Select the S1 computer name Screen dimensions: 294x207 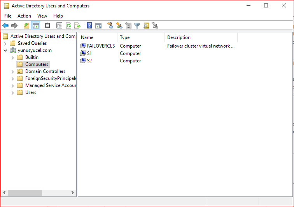click(89, 53)
